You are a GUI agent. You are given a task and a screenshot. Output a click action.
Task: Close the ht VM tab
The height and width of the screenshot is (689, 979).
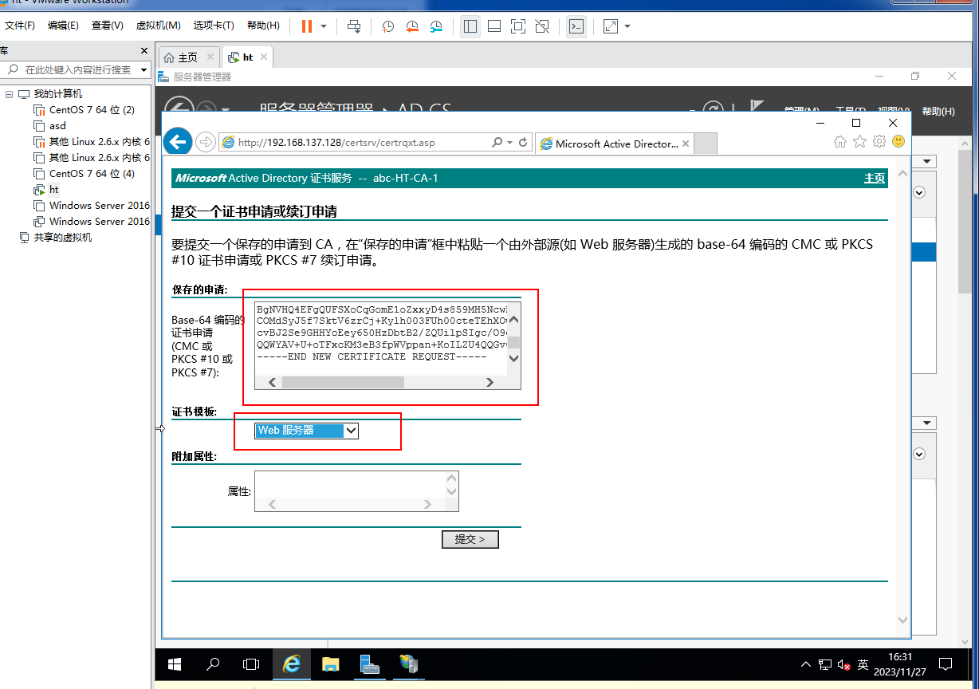pos(264,57)
